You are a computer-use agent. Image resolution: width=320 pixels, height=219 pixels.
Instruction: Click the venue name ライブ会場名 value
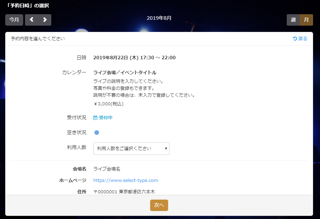pos(107,169)
